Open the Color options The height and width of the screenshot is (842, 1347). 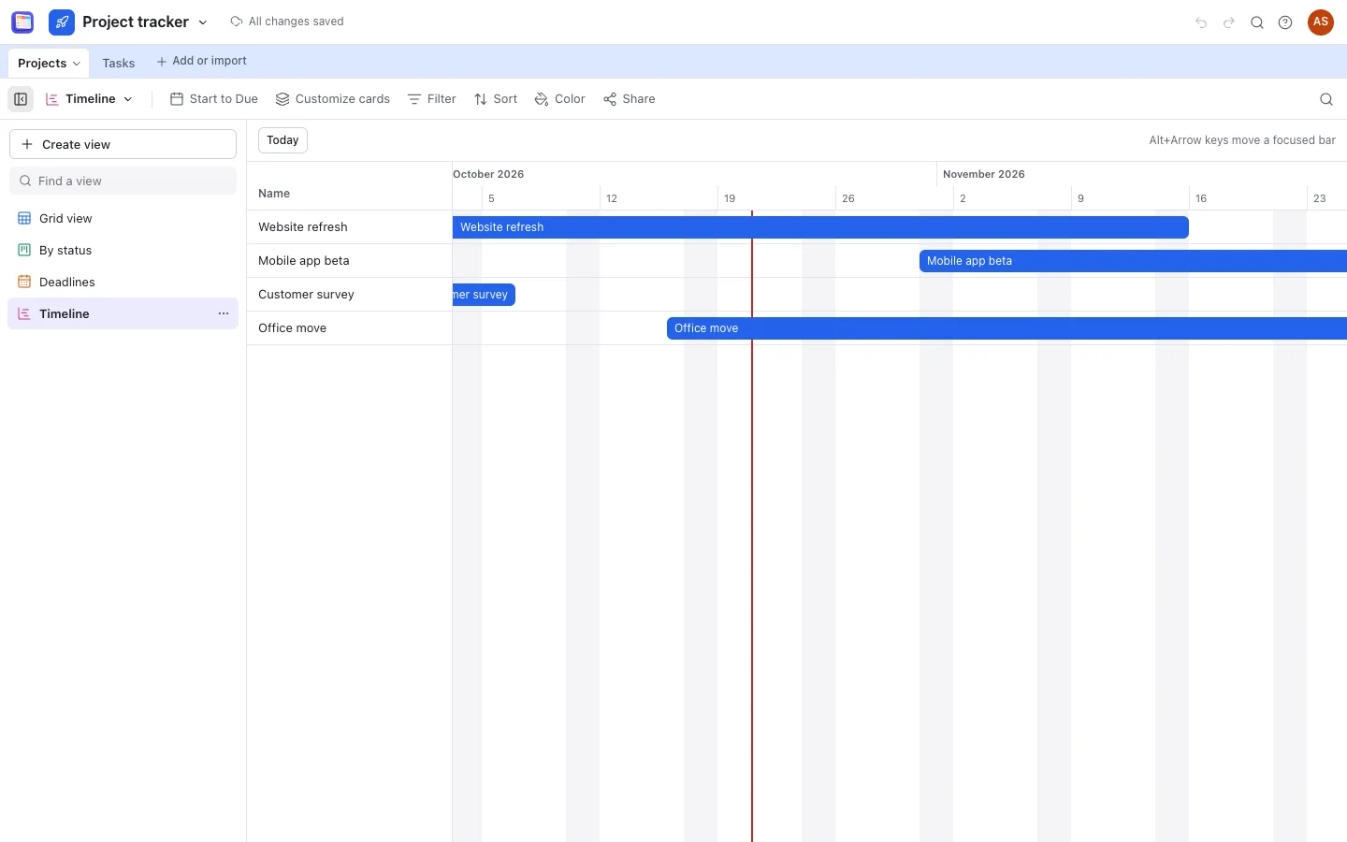560,99
